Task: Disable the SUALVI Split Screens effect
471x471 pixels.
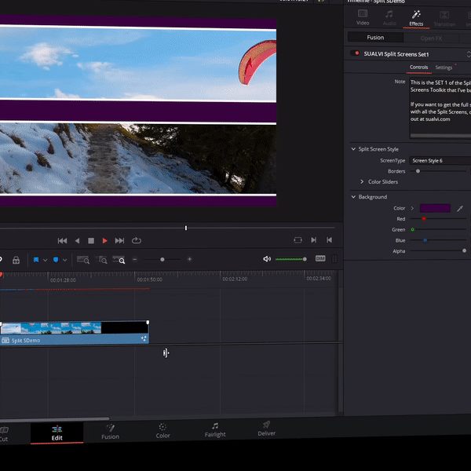Action: tap(355, 53)
